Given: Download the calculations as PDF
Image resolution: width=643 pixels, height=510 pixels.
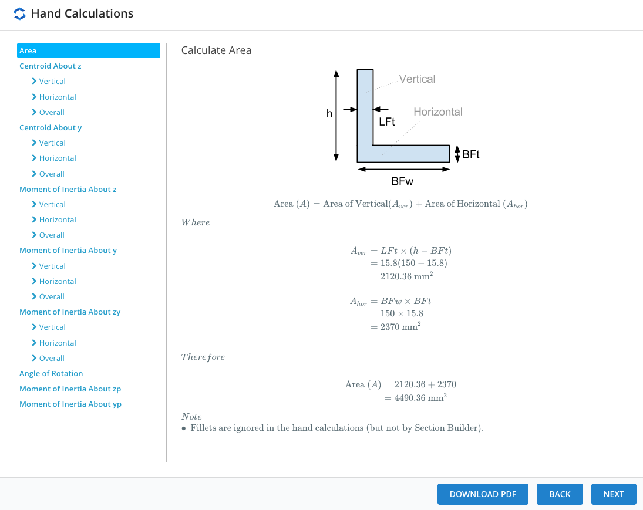Looking at the screenshot, I should pos(483,494).
